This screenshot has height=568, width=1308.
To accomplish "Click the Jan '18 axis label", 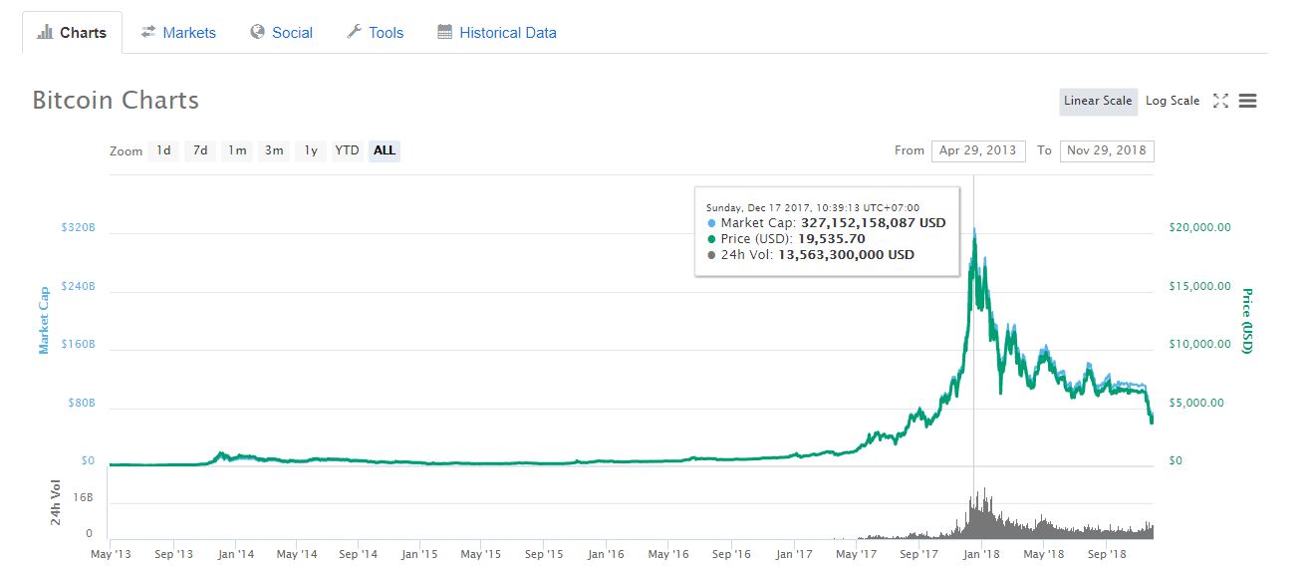I will point(982,553).
